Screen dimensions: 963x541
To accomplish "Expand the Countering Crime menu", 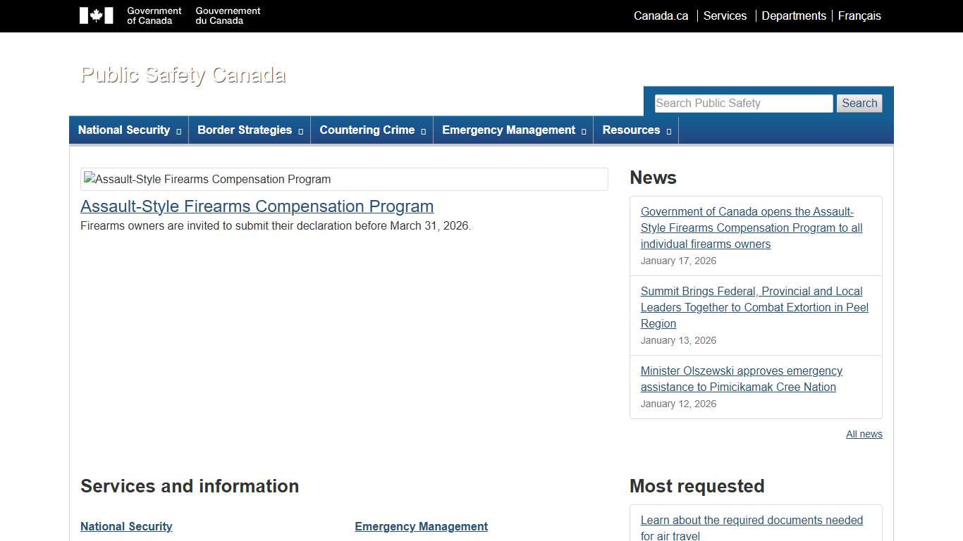I will click(x=372, y=130).
